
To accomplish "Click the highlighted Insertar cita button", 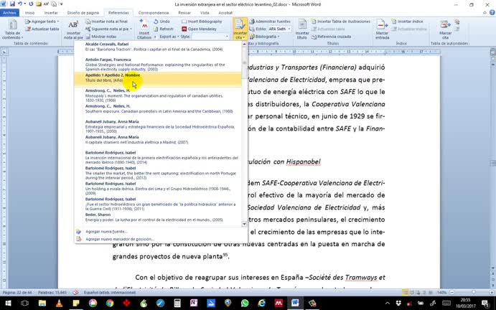I will coord(240,29).
